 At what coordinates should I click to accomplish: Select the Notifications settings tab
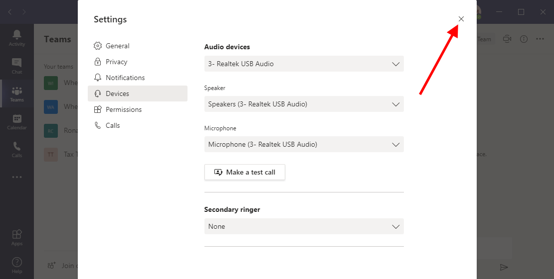click(125, 78)
